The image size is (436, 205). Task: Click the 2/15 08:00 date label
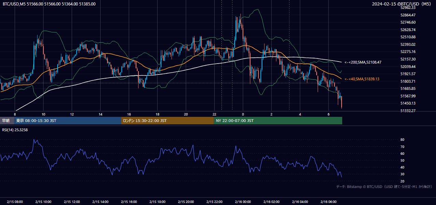[x=15, y=202]
